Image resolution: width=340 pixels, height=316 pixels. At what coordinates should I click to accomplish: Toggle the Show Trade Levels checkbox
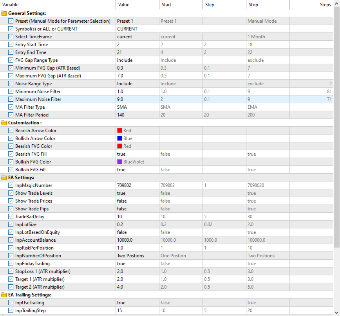[x=11, y=193]
